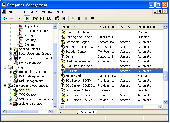
Task: Expand the Shared Folders tree node
Action: [10, 49]
